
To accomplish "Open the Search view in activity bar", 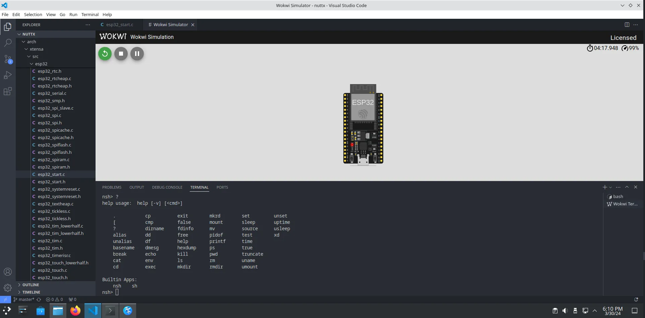I will tap(8, 43).
